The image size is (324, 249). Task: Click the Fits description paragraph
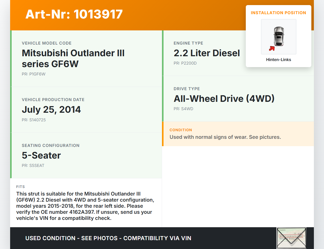[85, 206]
